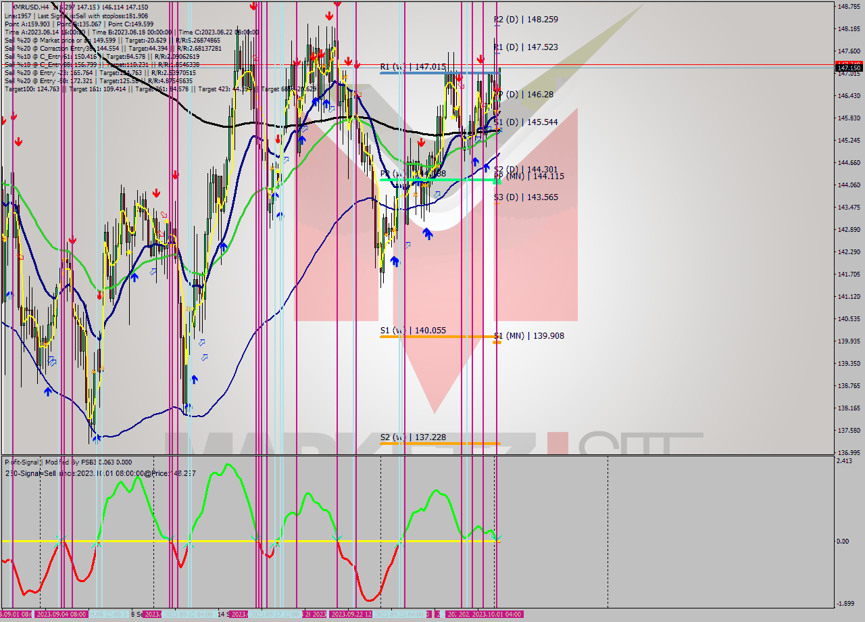
Task: Click the 141.705 value on price scale
Action: click(x=848, y=274)
